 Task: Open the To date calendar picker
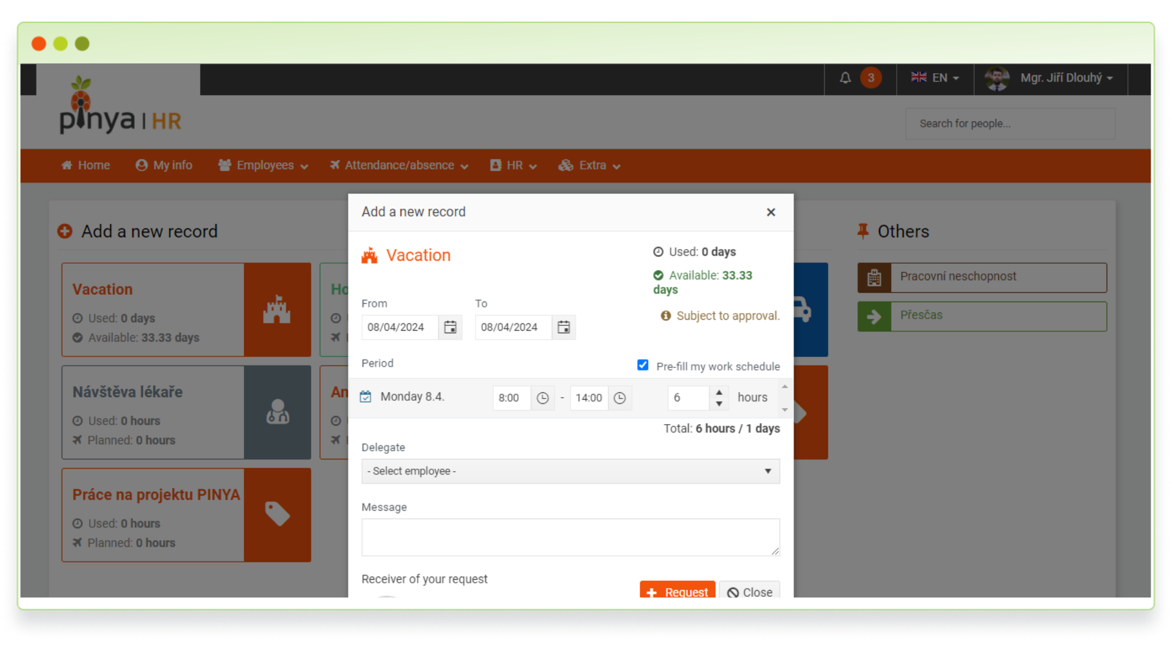563,328
